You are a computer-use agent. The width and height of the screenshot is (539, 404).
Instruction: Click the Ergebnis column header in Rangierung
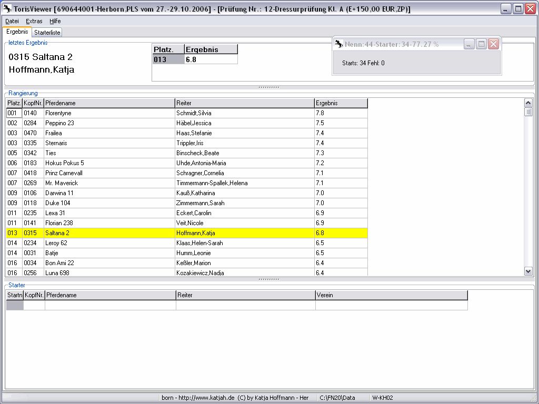click(x=341, y=103)
